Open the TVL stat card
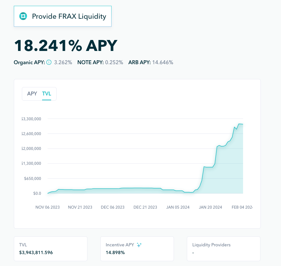Viewport: 281px width, 266px height. click(x=50, y=249)
